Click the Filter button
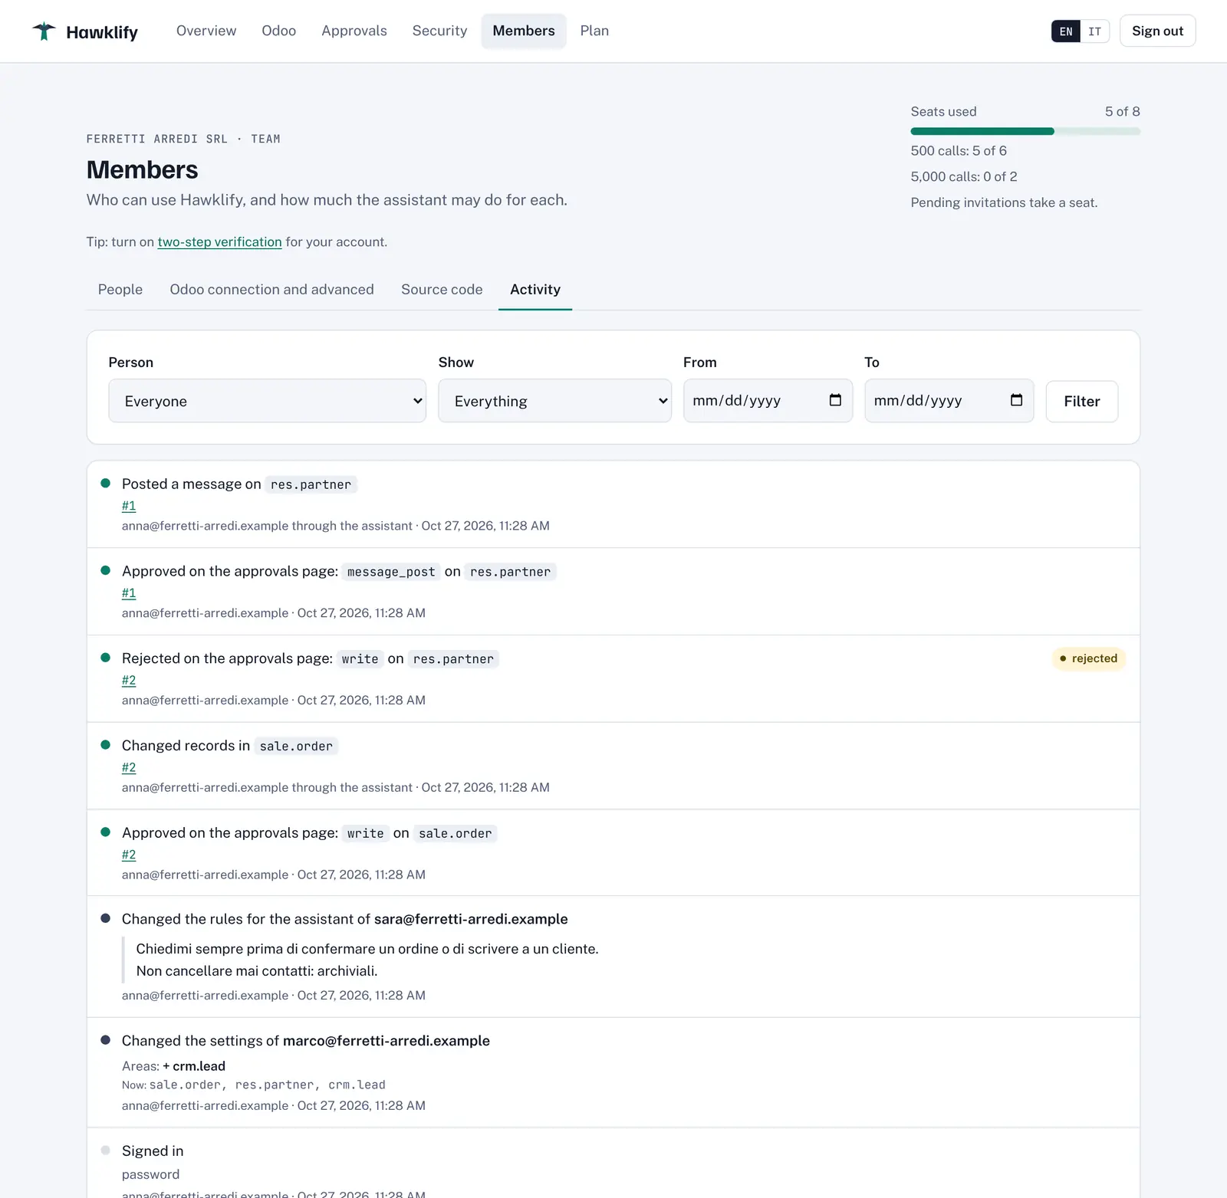Image resolution: width=1227 pixels, height=1198 pixels. (x=1081, y=401)
